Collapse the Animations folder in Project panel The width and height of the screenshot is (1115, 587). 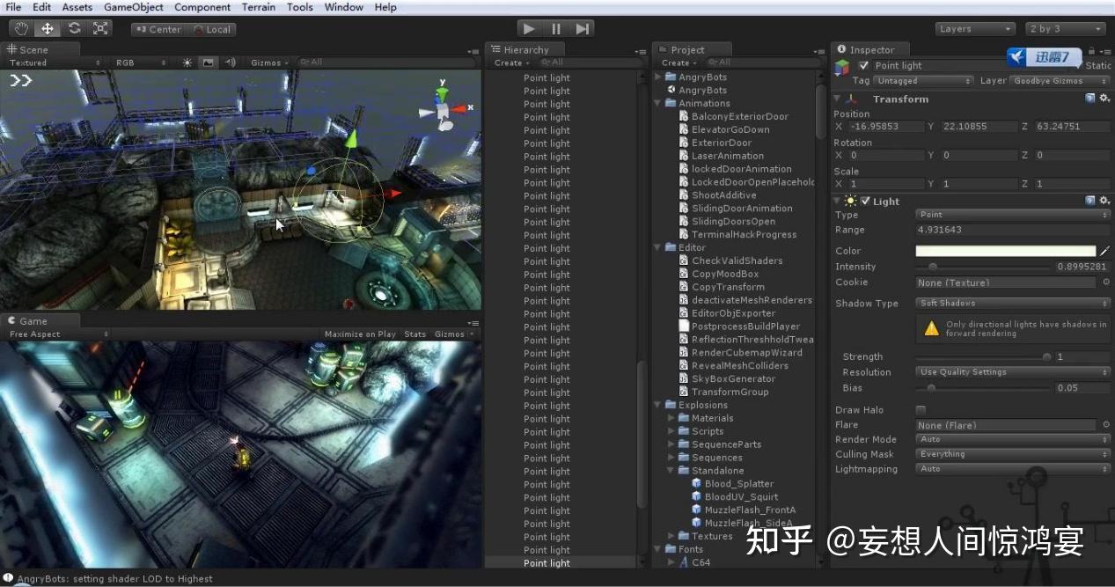point(657,103)
